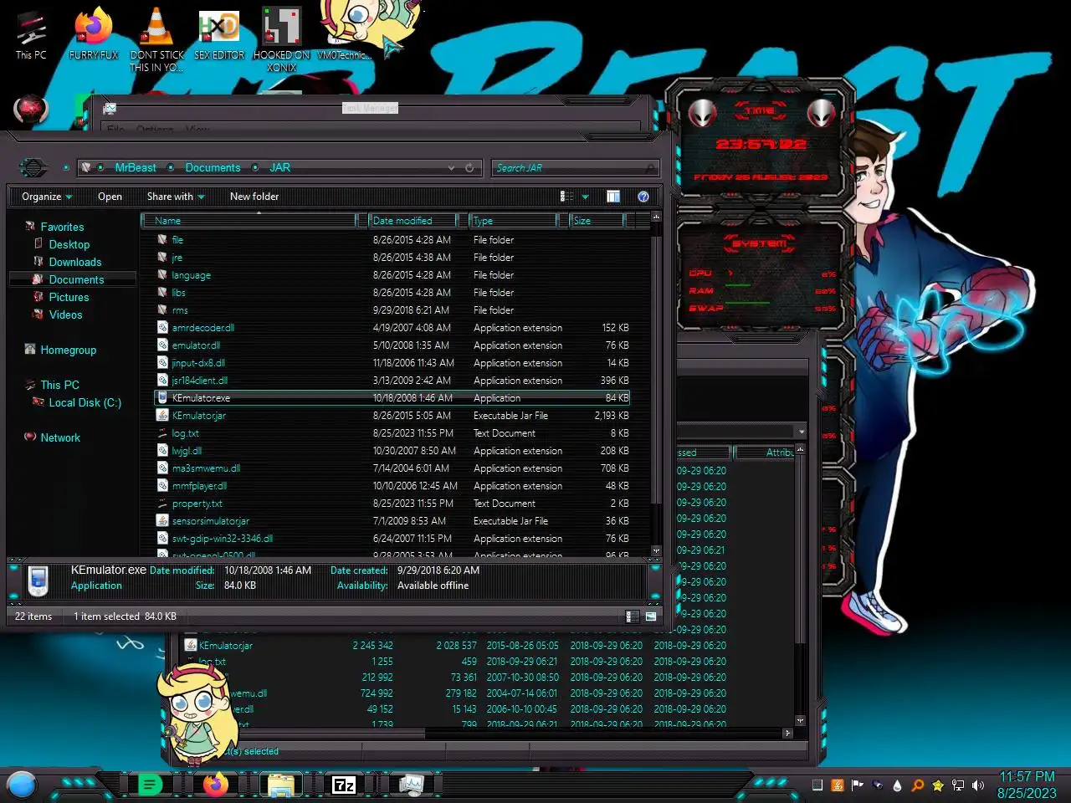Screen dimensions: 1071x803
Task: Open the VLC cone desktop shortcut
Action: (x=156, y=39)
